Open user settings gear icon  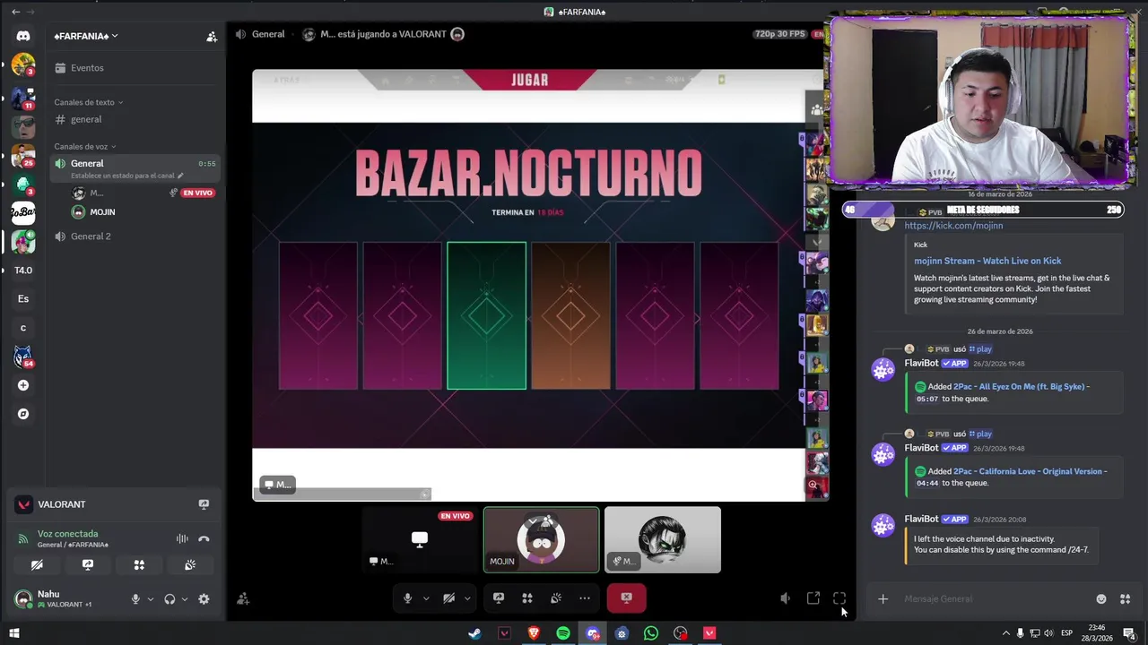[x=204, y=599]
